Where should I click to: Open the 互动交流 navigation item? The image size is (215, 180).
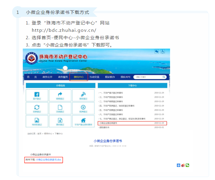coord(94,77)
